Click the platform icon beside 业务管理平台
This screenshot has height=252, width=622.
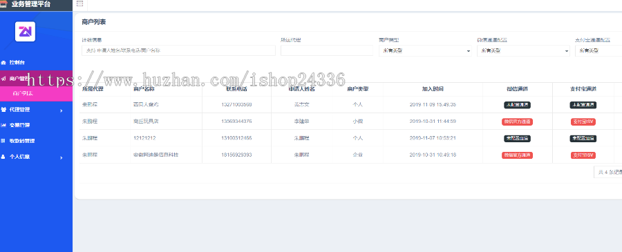point(3,4)
